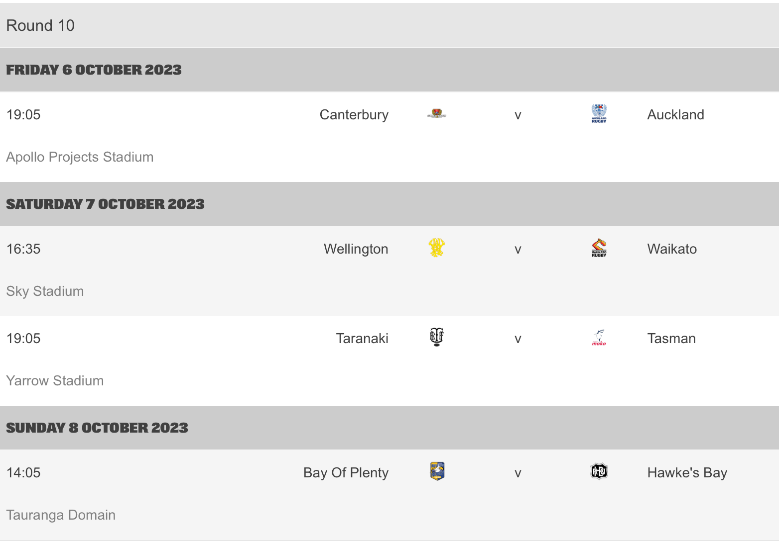Click the Friday 6 October 2023 date header
This screenshot has width=779, height=541.
point(94,70)
